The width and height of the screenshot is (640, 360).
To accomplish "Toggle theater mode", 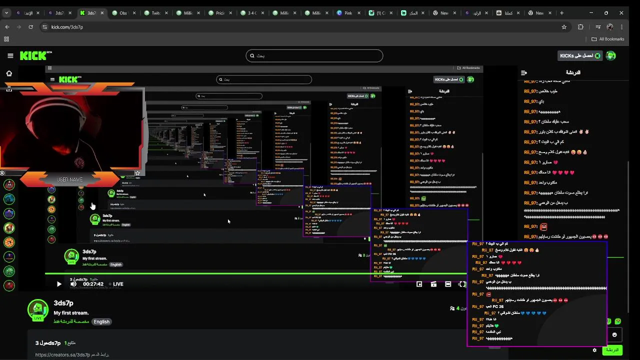I will (448, 284).
